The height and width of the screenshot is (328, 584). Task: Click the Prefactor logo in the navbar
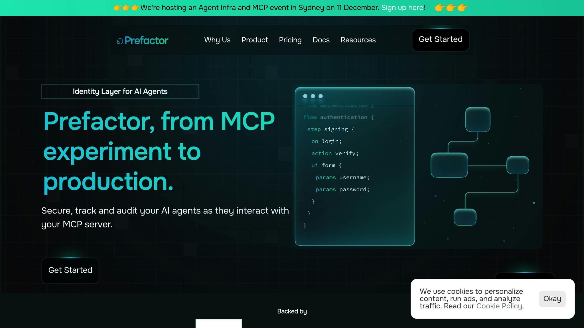pyautogui.click(x=142, y=40)
